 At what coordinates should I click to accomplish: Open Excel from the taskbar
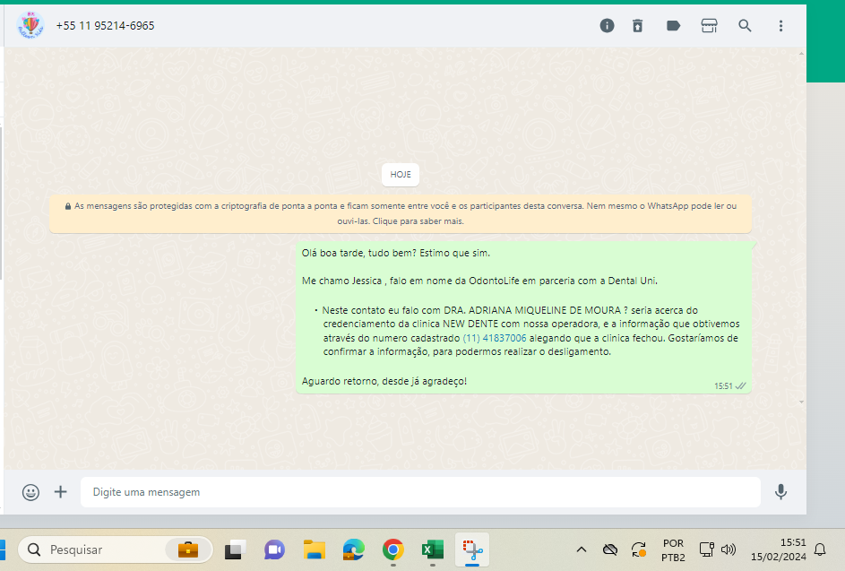coord(433,549)
